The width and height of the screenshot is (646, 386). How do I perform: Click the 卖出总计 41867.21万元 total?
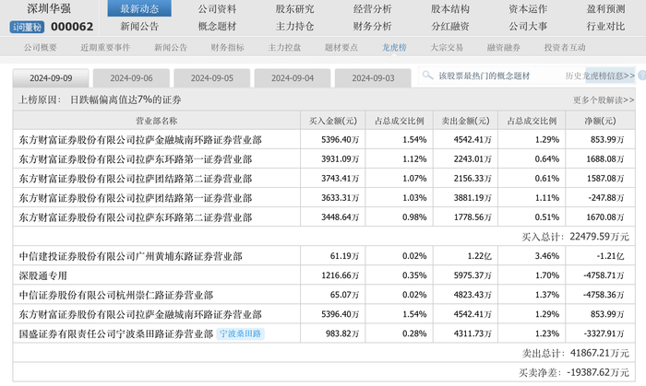575,353
